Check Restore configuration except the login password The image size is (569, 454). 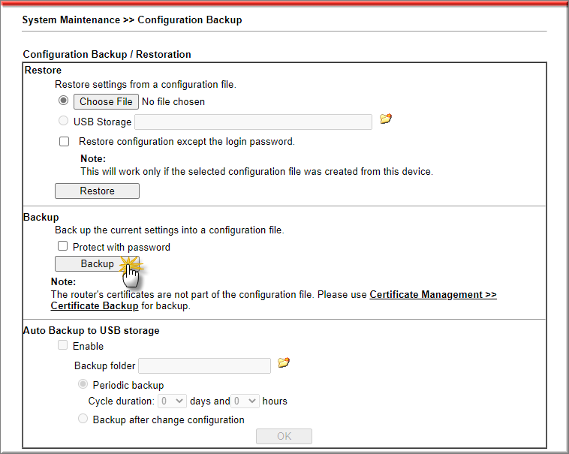click(65, 141)
